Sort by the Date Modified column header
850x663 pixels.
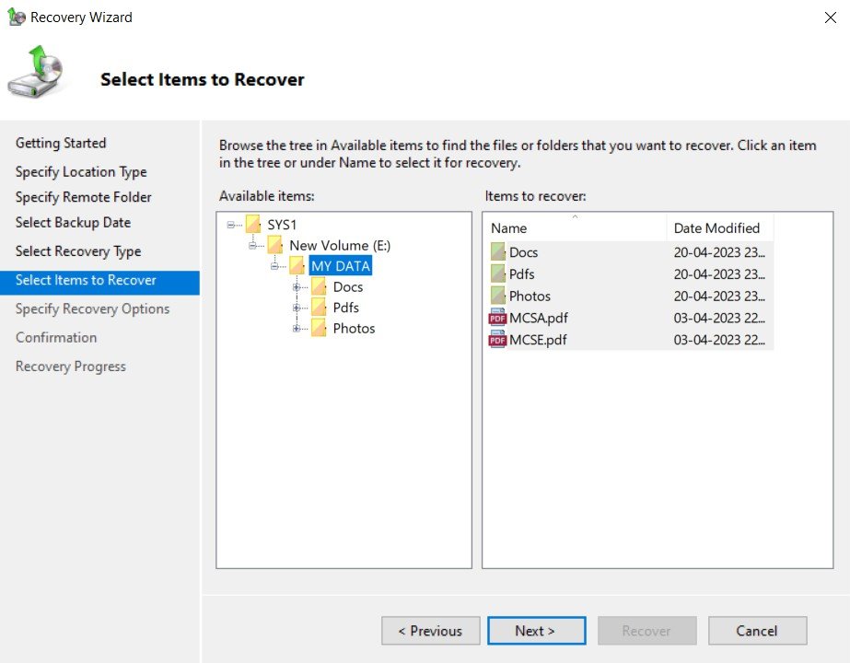coord(720,227)
